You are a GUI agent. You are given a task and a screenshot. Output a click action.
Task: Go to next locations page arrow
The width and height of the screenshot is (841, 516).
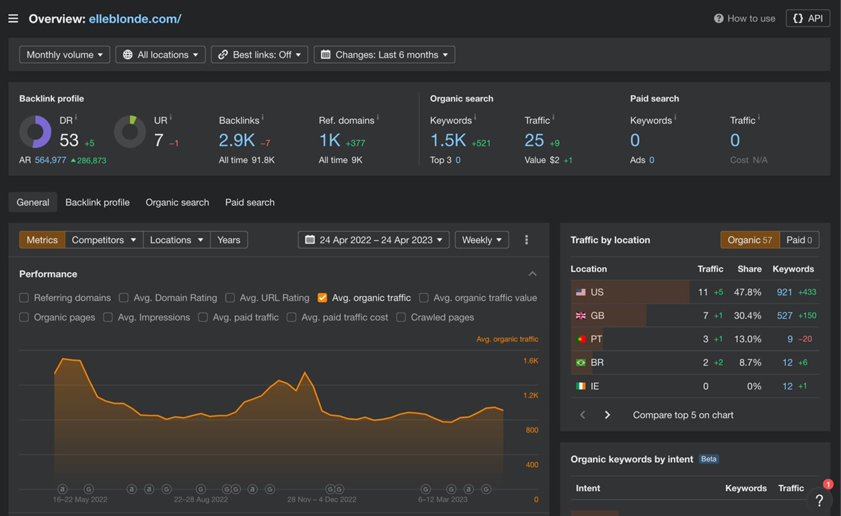607,415
